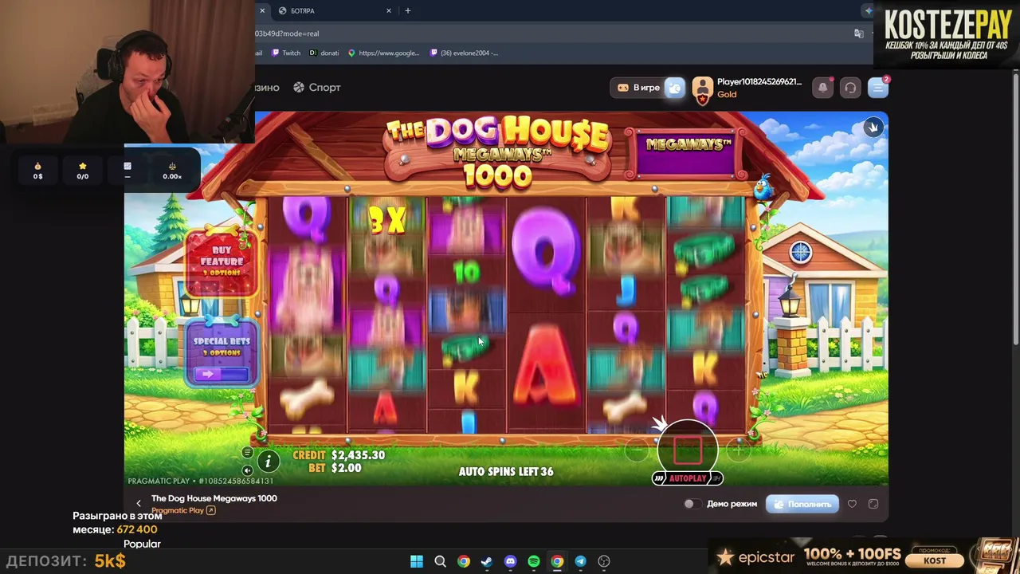Click the epicstar bonus banner

pos(865,556)
